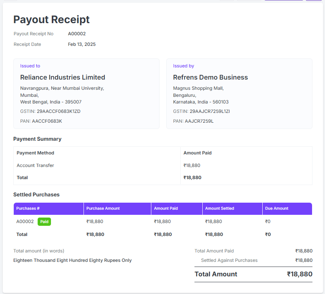Select PAN AACCF0683K
The height and width of the screenshot is (294, 325).
pyautogui.click(x=41, y=121)
